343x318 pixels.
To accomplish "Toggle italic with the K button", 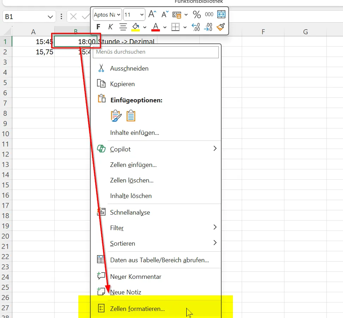I will 110,27.
